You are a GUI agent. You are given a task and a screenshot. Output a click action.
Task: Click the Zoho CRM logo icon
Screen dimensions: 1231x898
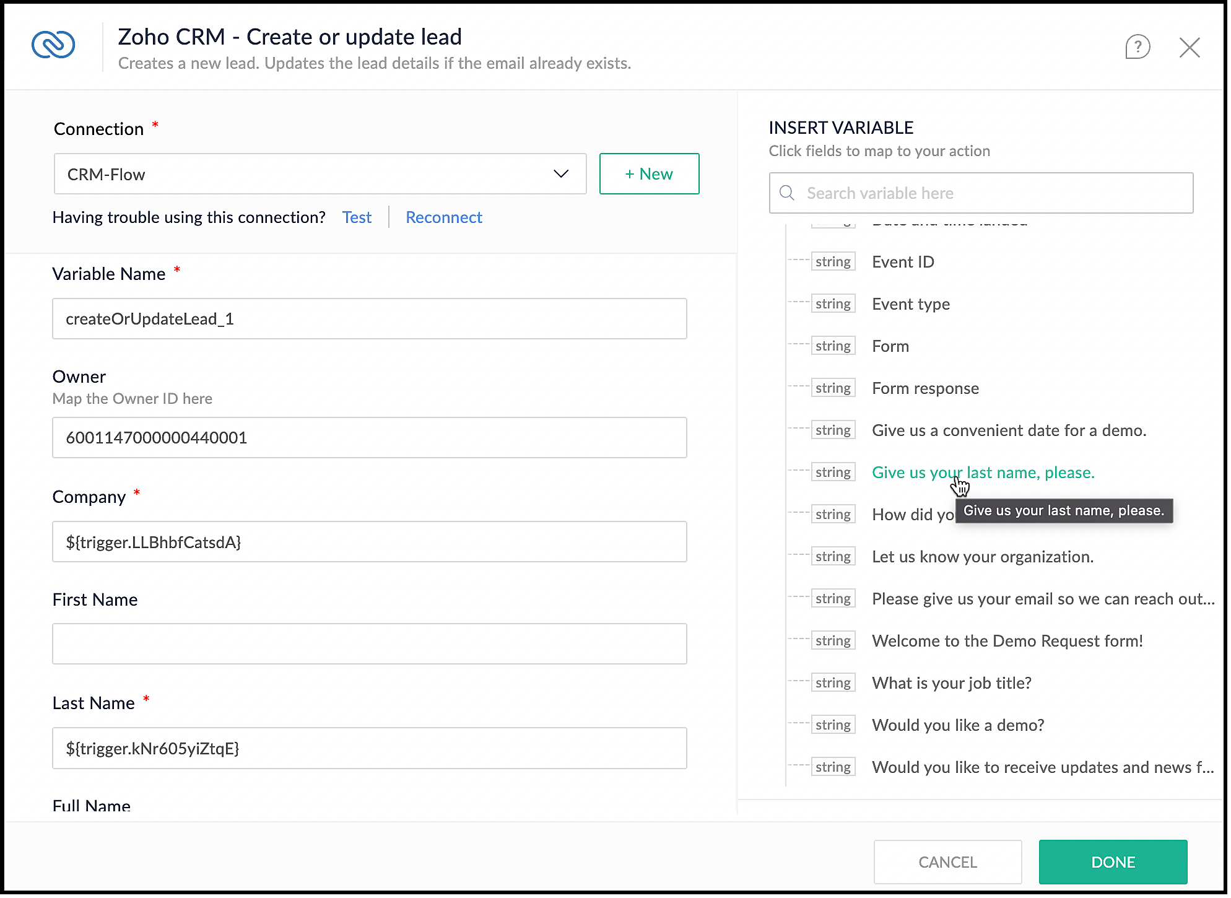pyautogui.click(x=53, y=45)
